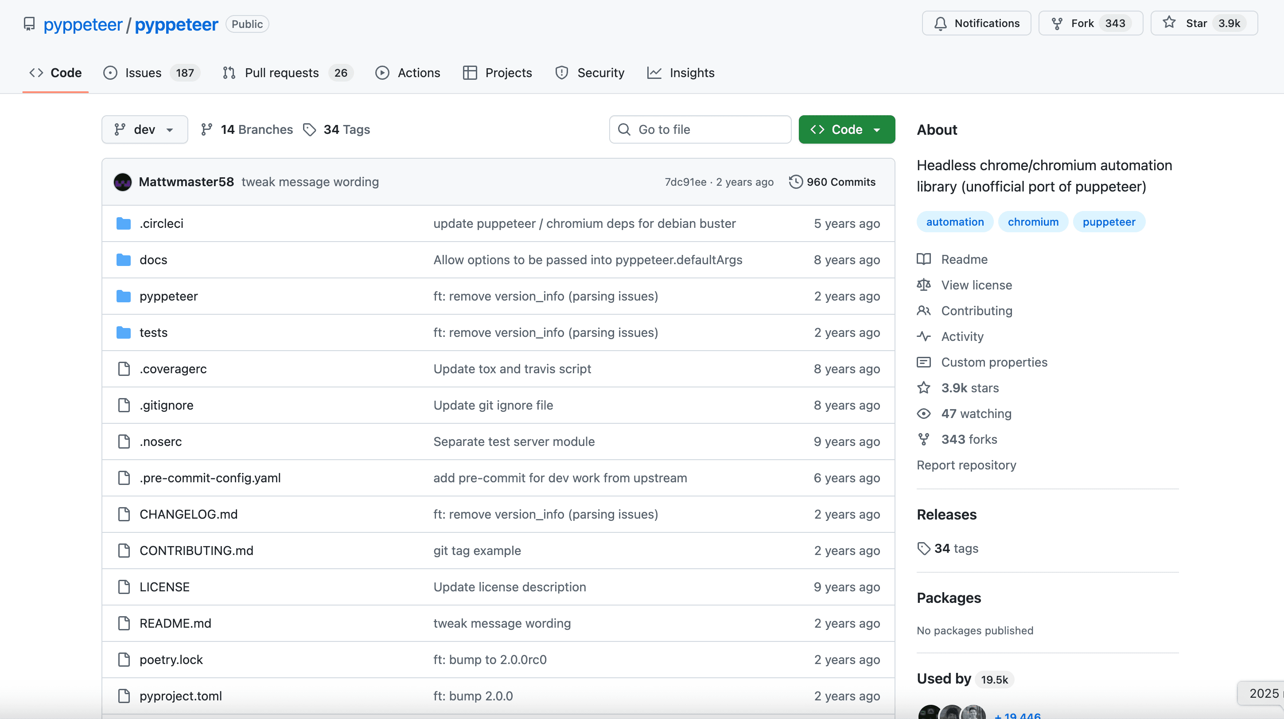The height and width of the screenshot is (719, 1284).
Task: Open the .circleci folder icon
Action: tap(123, 223)
